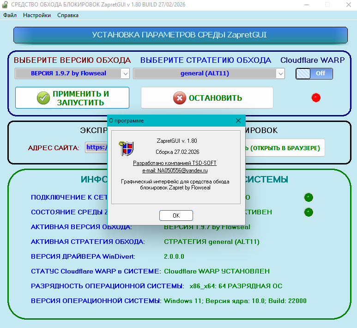Close the About dialog with X
The image size is (357, 328).
[x=238, y=121]
